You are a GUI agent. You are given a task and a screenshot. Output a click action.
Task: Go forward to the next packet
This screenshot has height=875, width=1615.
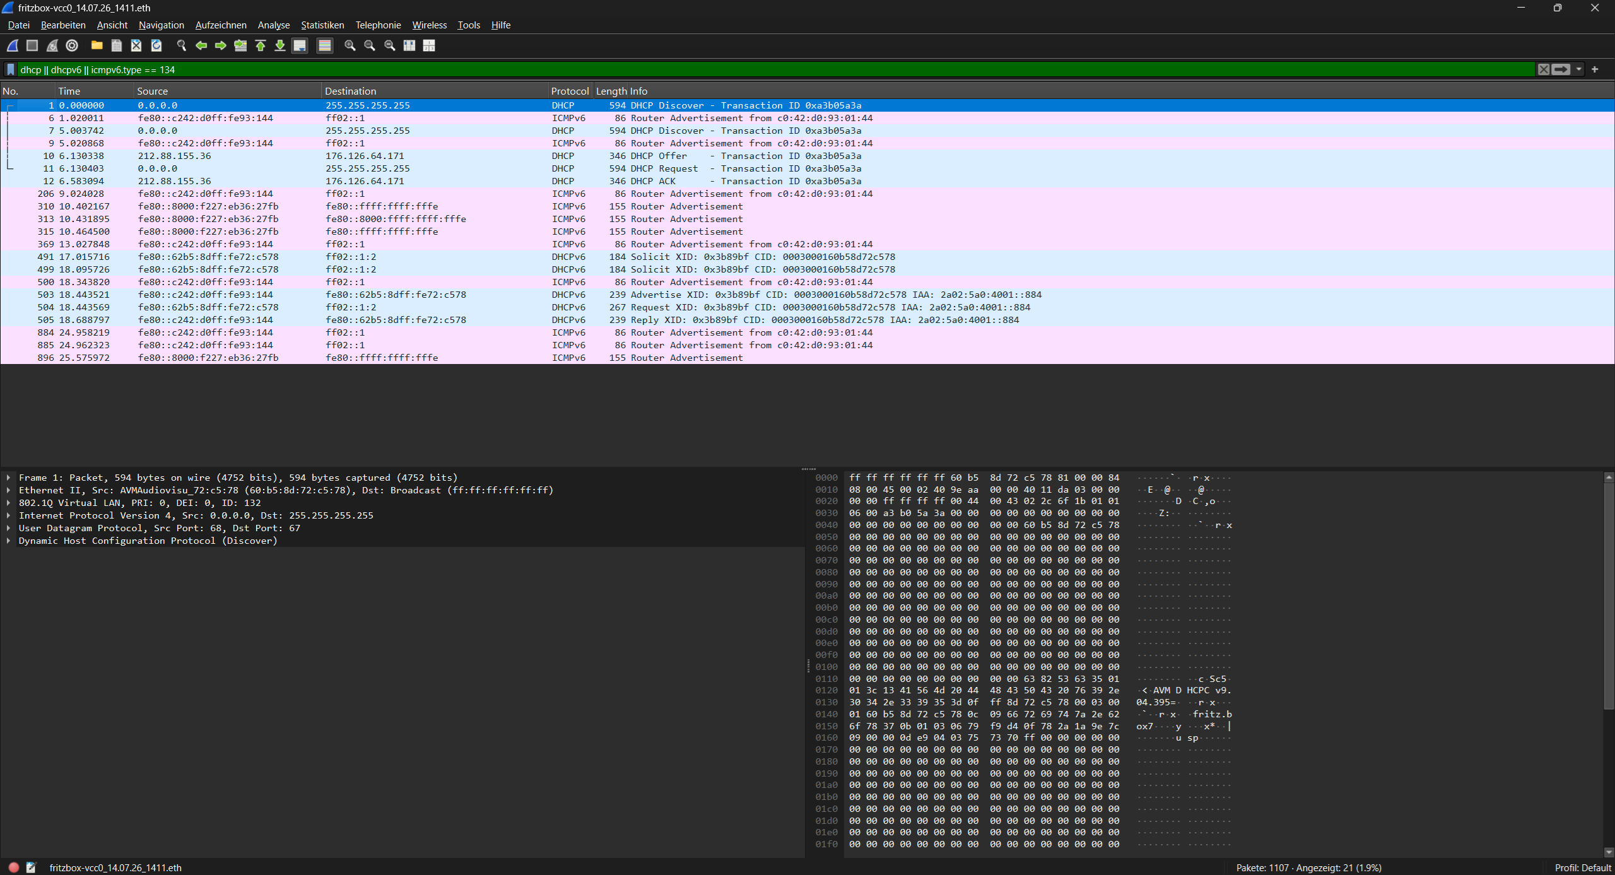pyautogui.click(x=221, y=45)
